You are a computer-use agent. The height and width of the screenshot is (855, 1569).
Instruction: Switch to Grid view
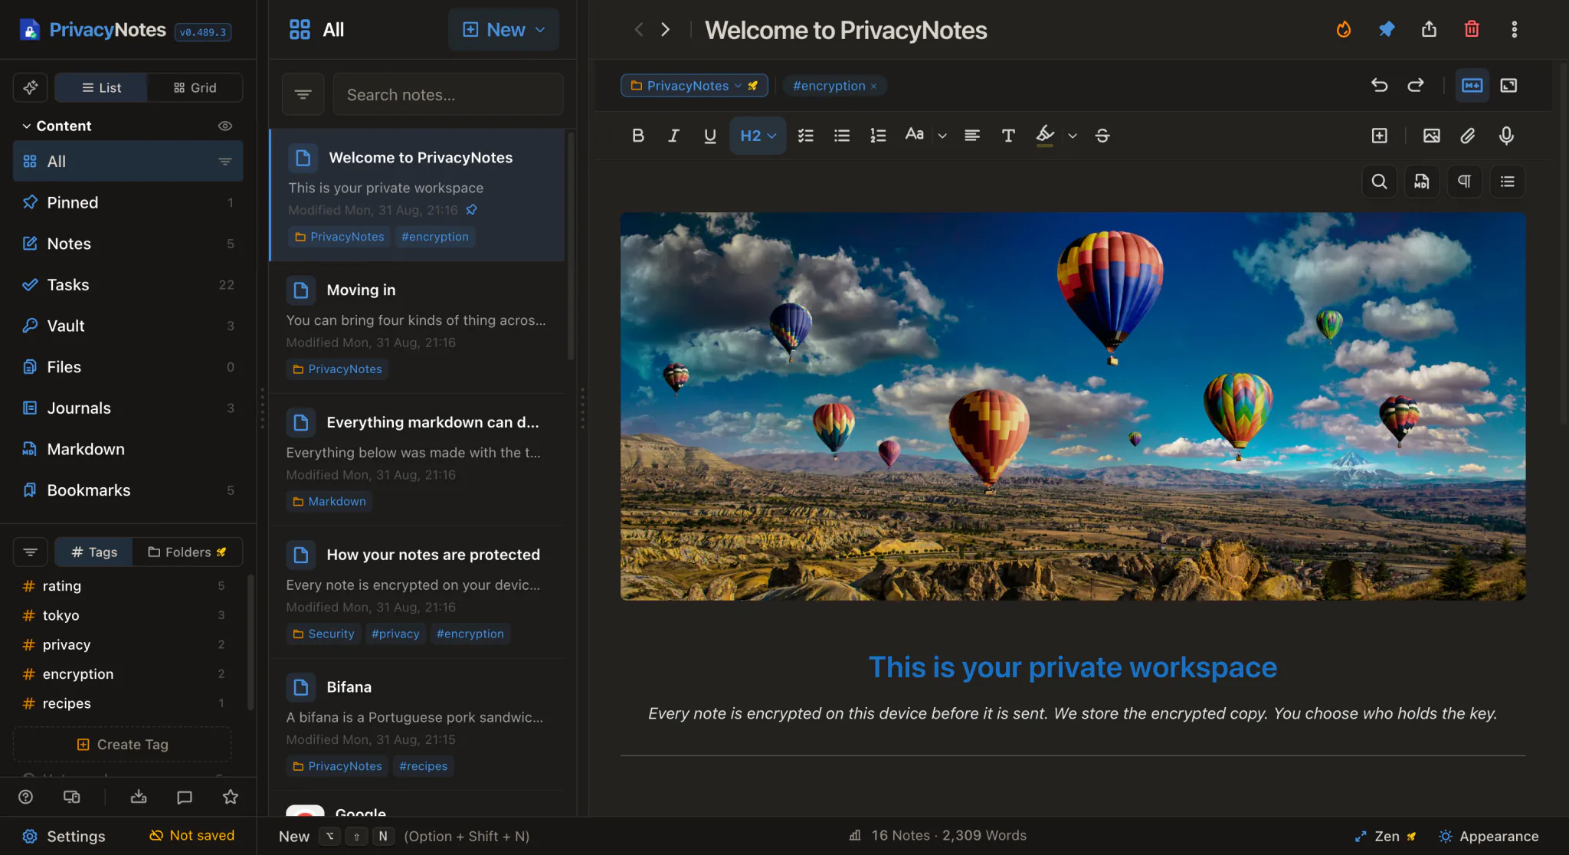click(x=195, y=87)
